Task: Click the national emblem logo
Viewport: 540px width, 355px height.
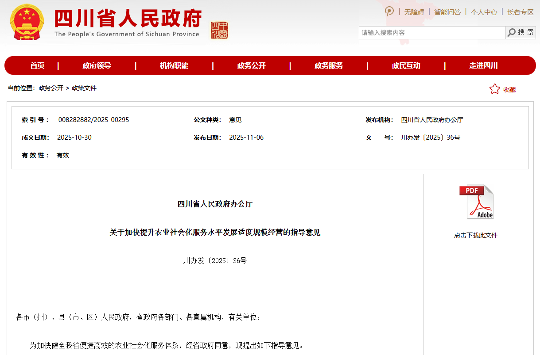Action: pos(27,23)
